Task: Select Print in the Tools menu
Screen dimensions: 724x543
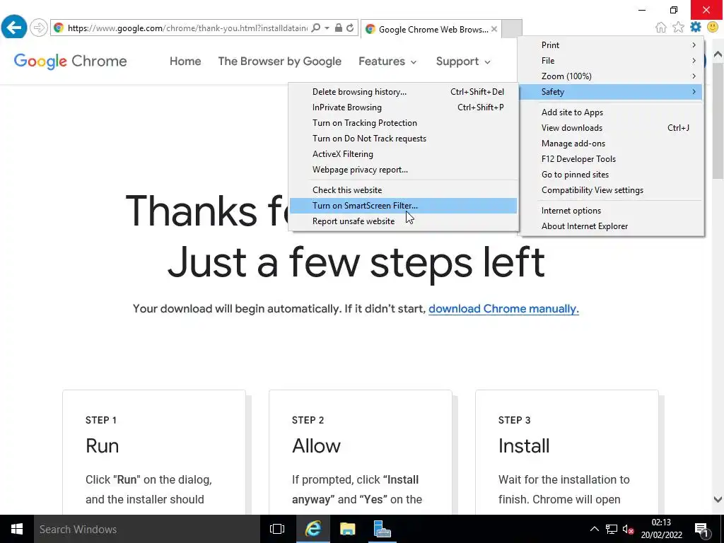Action: coord(610,45)
